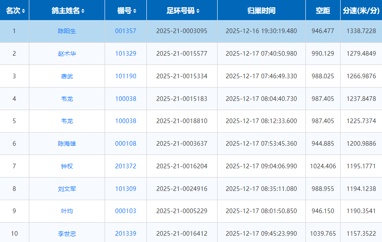Sort by 棚号 using its arrow icon
The image size is (382, 242).
[x=134, y=11]
